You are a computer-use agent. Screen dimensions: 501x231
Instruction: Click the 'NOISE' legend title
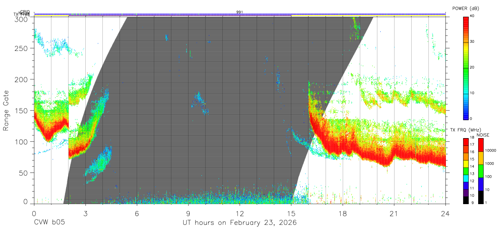(x=483, y=135)
